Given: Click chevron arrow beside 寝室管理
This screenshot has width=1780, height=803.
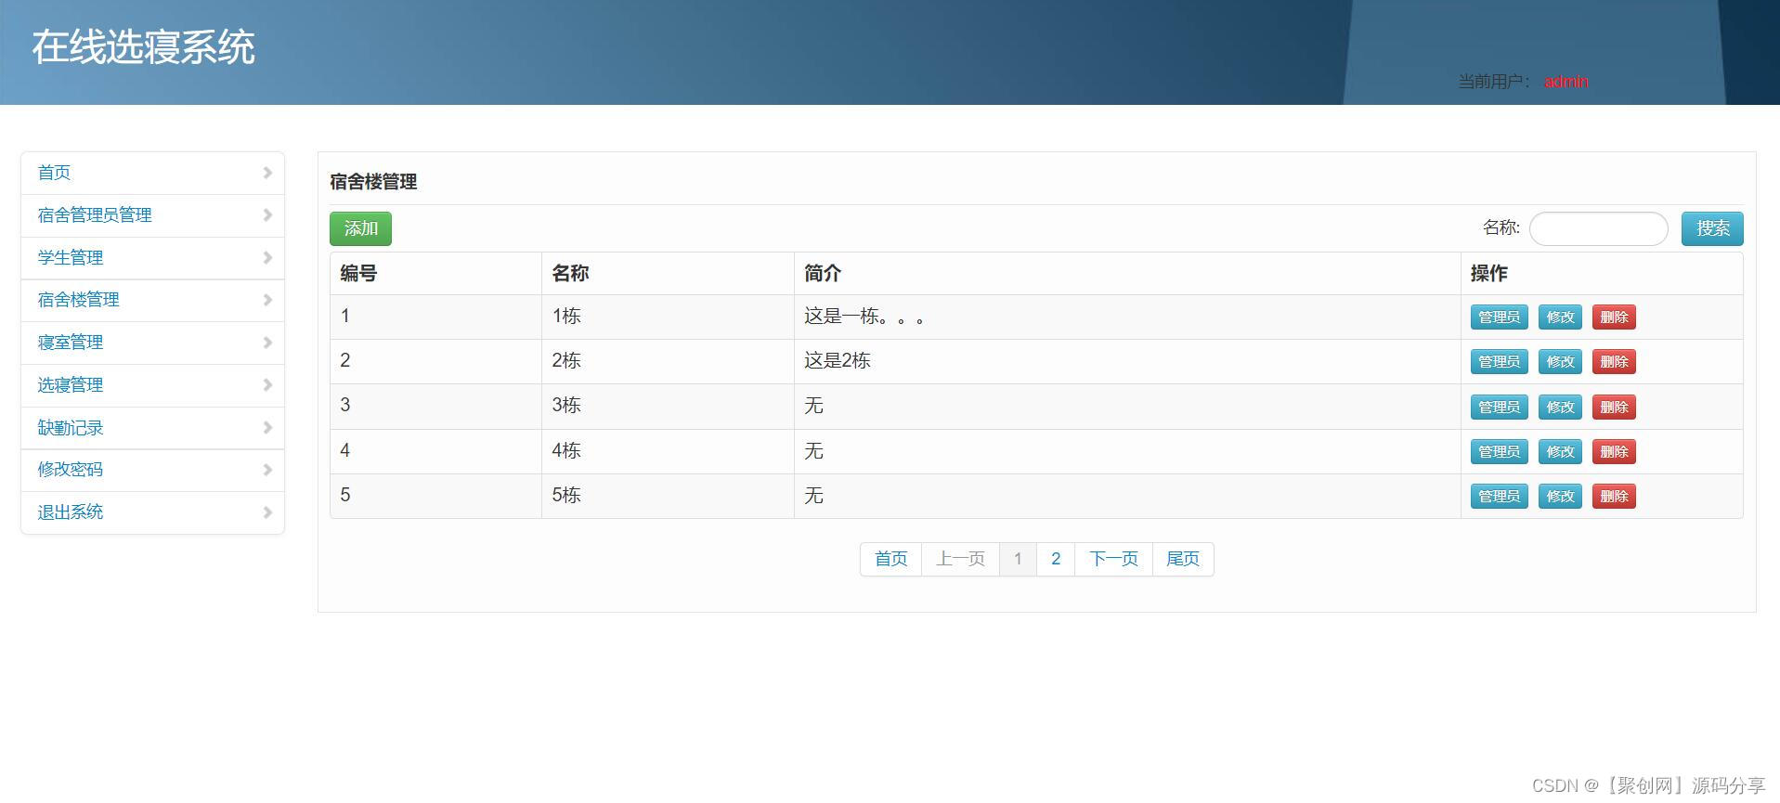Looking at the screenshot, I should click(x=267, y=343).
